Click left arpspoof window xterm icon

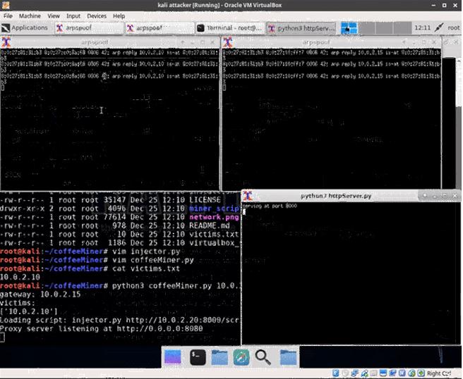pos(6,42)
